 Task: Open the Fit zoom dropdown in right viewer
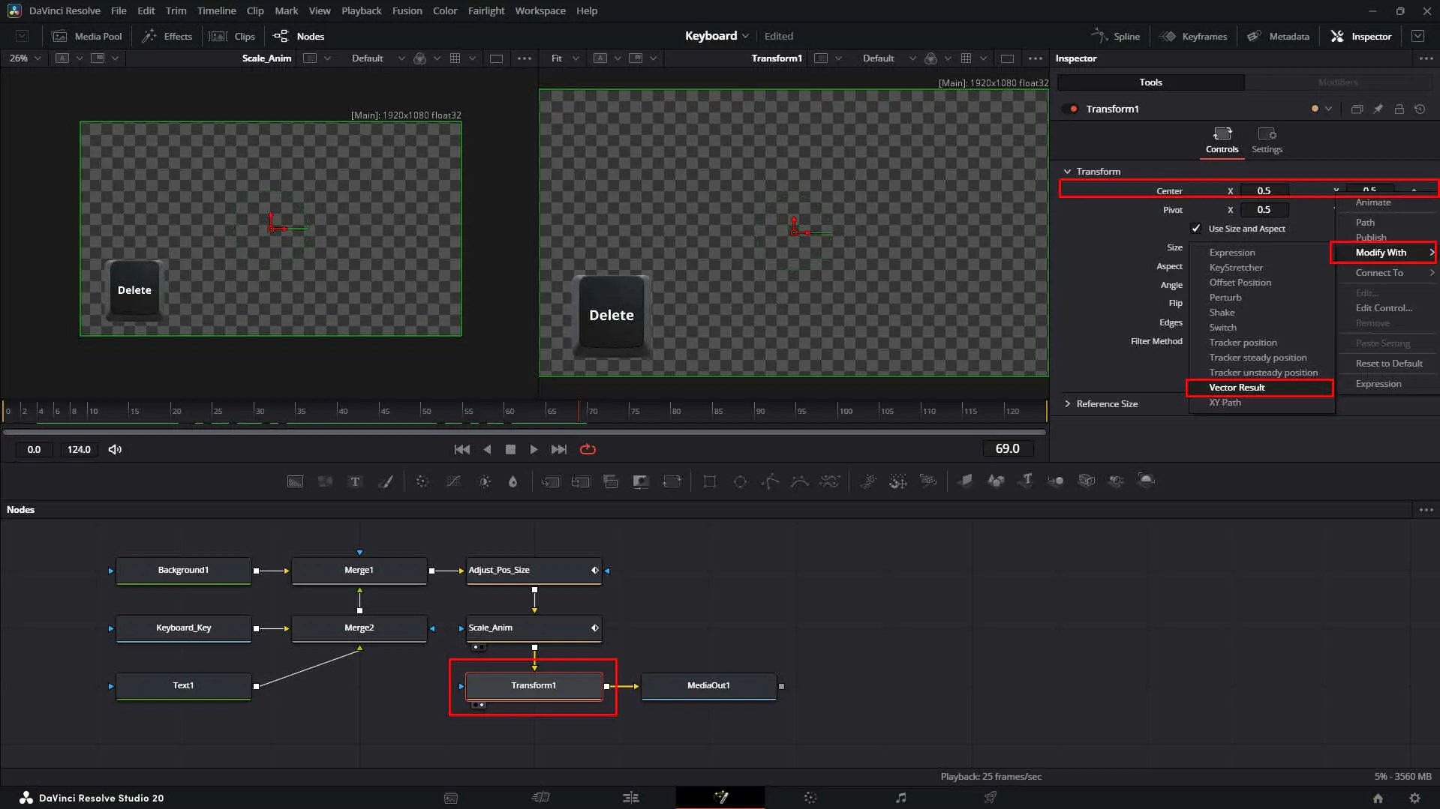click(565, 58)
